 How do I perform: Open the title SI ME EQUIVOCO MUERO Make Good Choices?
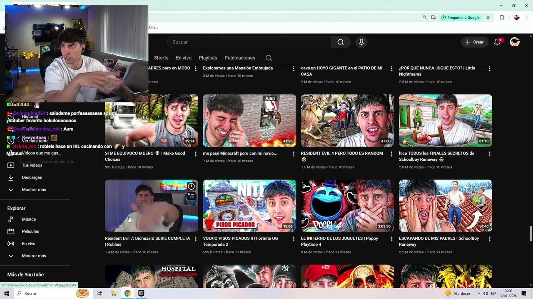coord(145,156)
